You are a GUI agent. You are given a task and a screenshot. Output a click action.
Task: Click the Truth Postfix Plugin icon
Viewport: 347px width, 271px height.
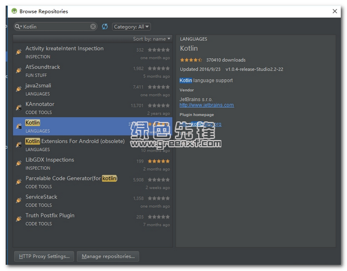tap(19, 218)
